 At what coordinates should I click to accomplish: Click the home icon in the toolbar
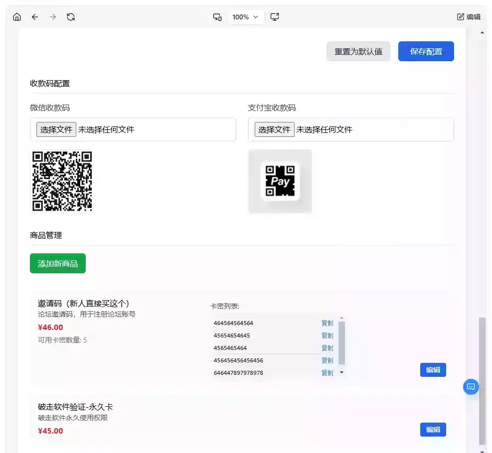pos(17,16)
